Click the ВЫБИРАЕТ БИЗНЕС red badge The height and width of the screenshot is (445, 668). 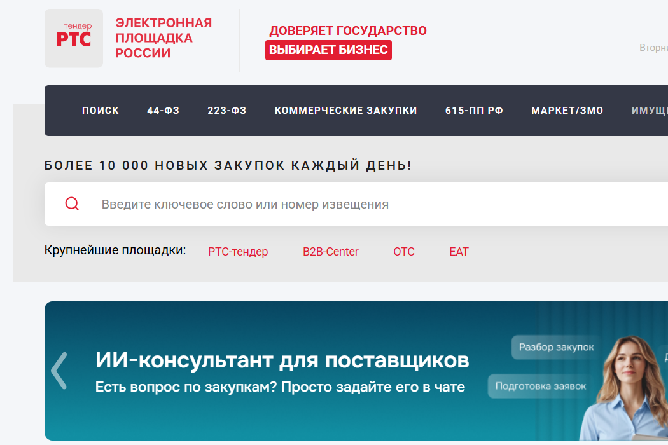[x=328, y=50]
